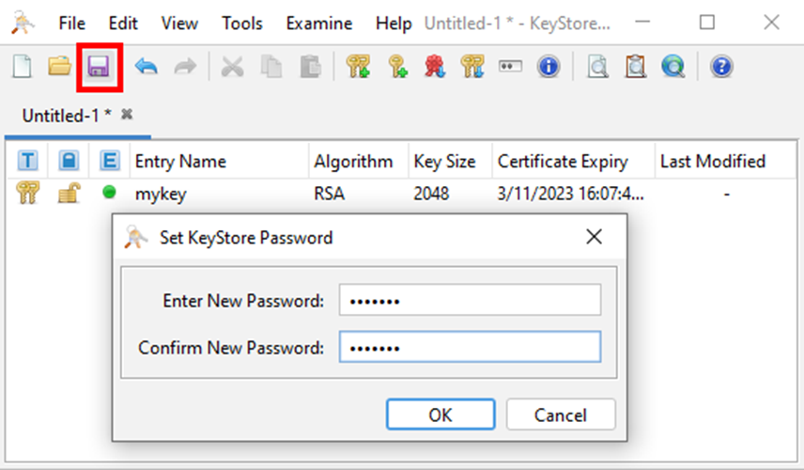Click the Import Trusted Certificate ribbon icon
Viewport: 804px width, 470px height.
(x=434, y=67)
